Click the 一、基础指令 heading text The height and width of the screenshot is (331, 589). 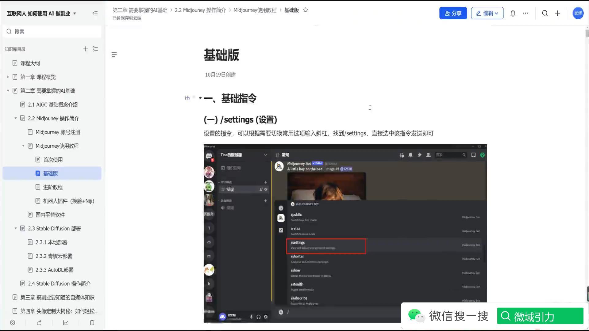click(230, 98)
